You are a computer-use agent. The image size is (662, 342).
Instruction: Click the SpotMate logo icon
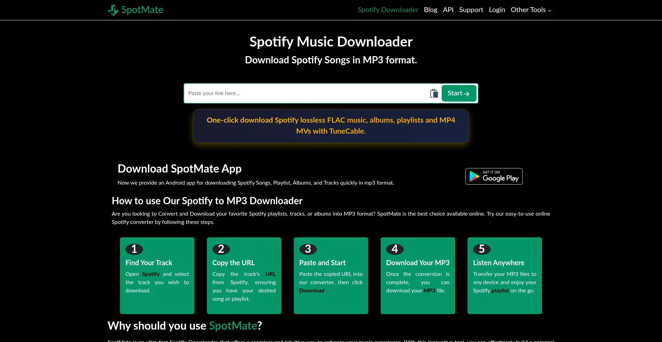(113, 10)
